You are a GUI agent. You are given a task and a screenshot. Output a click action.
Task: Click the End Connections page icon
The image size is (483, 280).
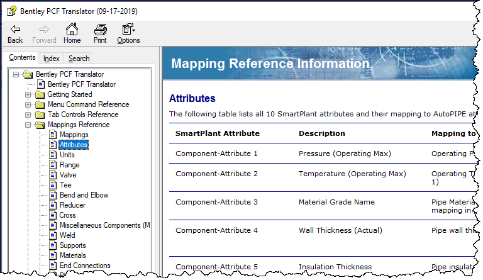point(53,266)
